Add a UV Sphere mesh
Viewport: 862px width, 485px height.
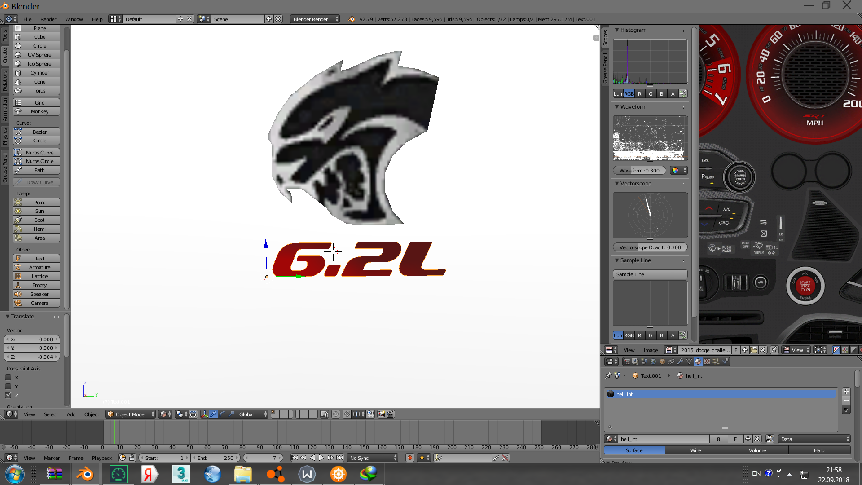tap(36, 55)
